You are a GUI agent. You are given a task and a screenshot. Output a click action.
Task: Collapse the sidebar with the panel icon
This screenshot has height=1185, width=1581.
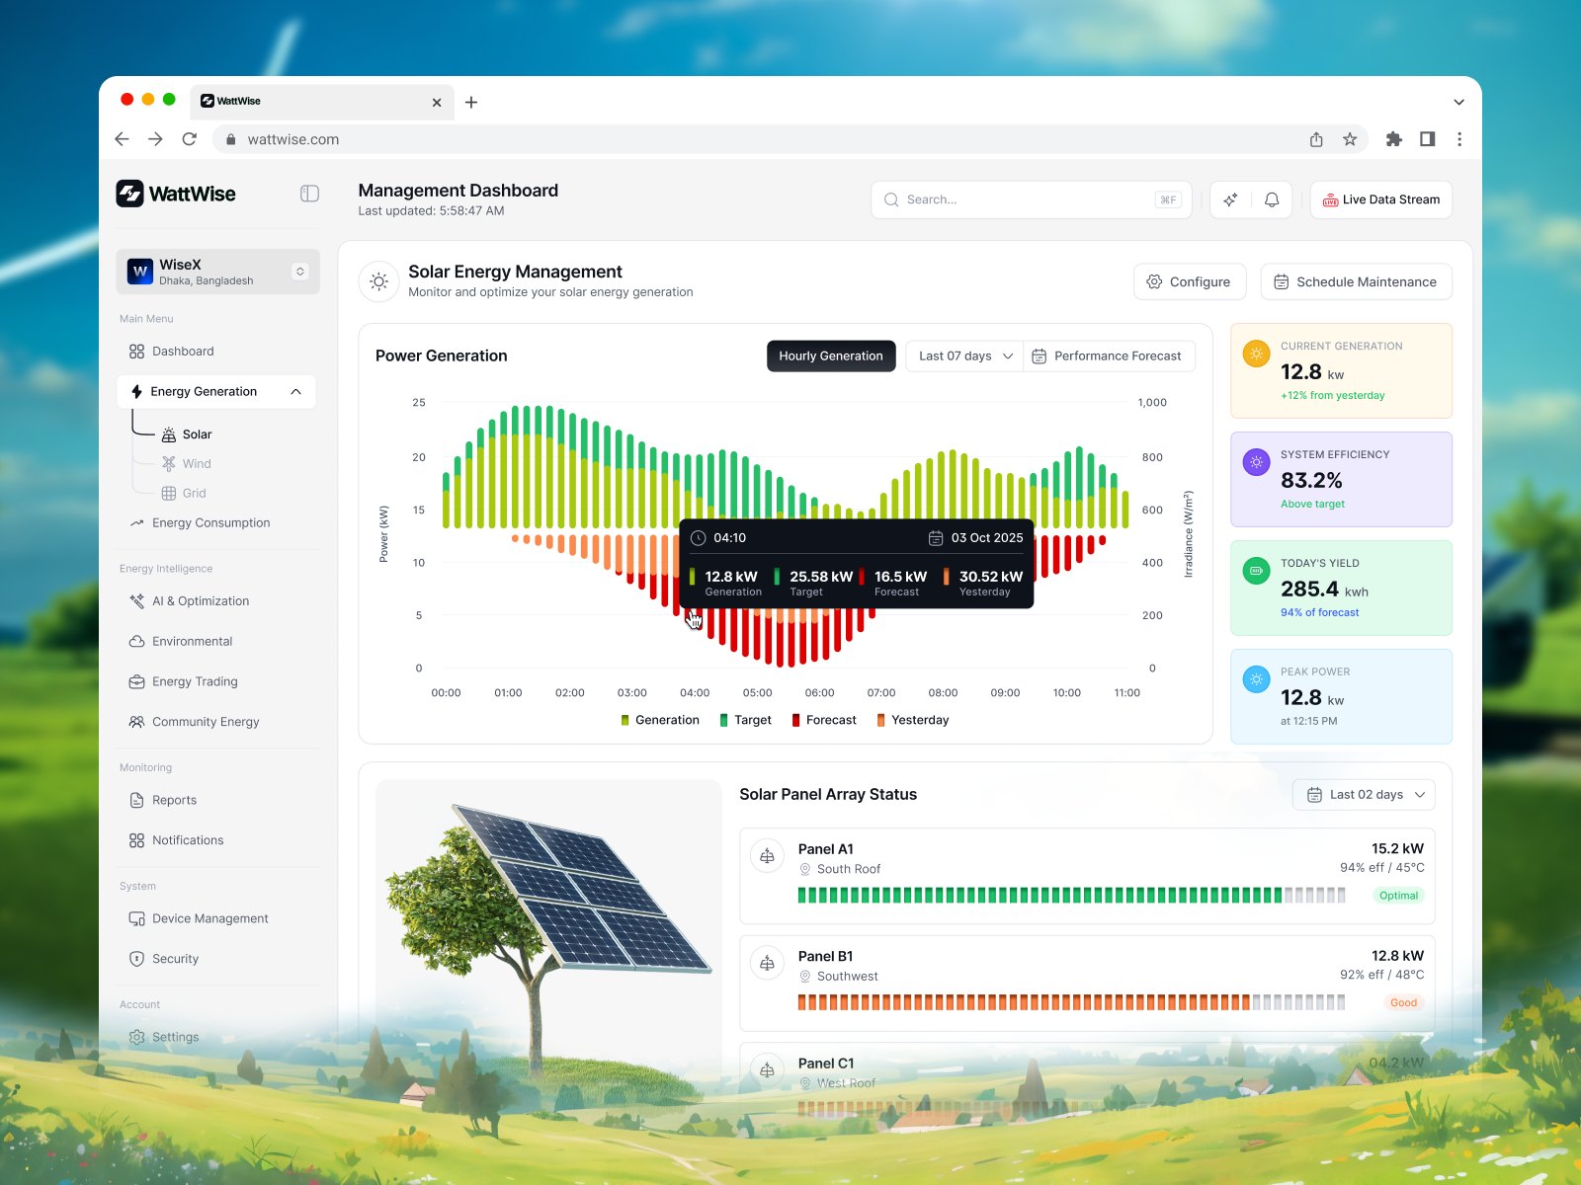click(309, 194)
